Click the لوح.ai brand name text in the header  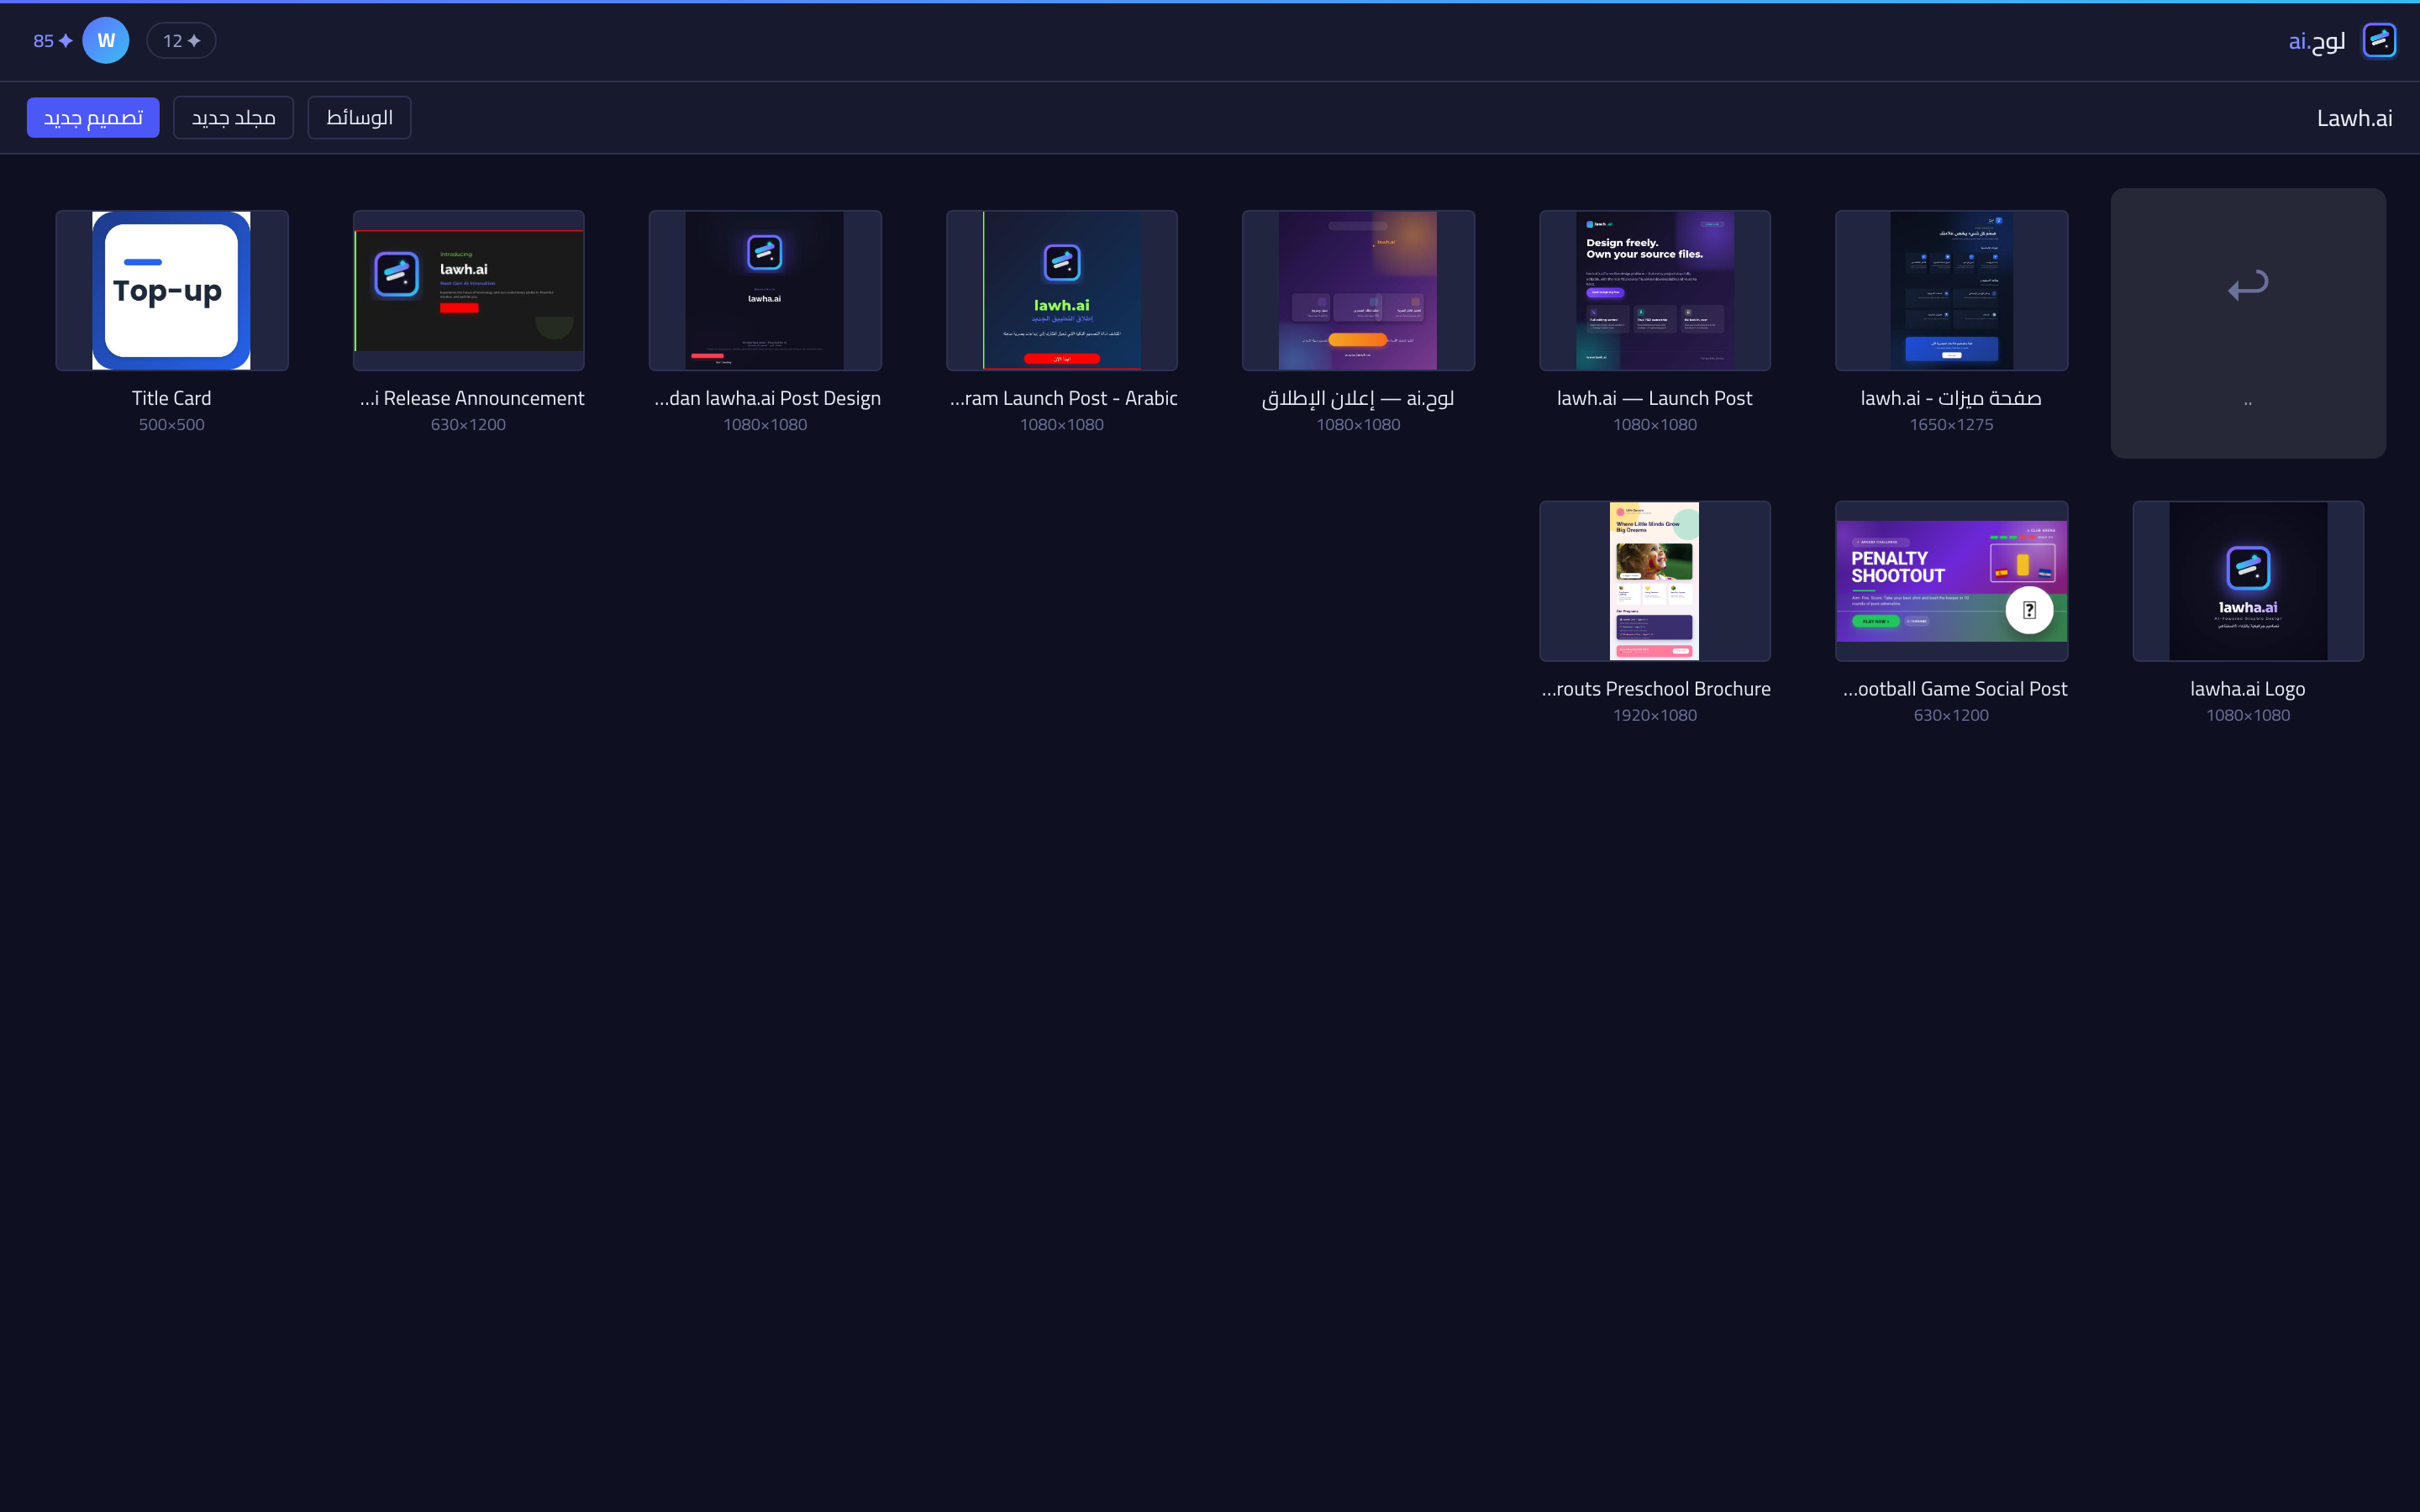pyautogui.click(x=2316, y=41)
